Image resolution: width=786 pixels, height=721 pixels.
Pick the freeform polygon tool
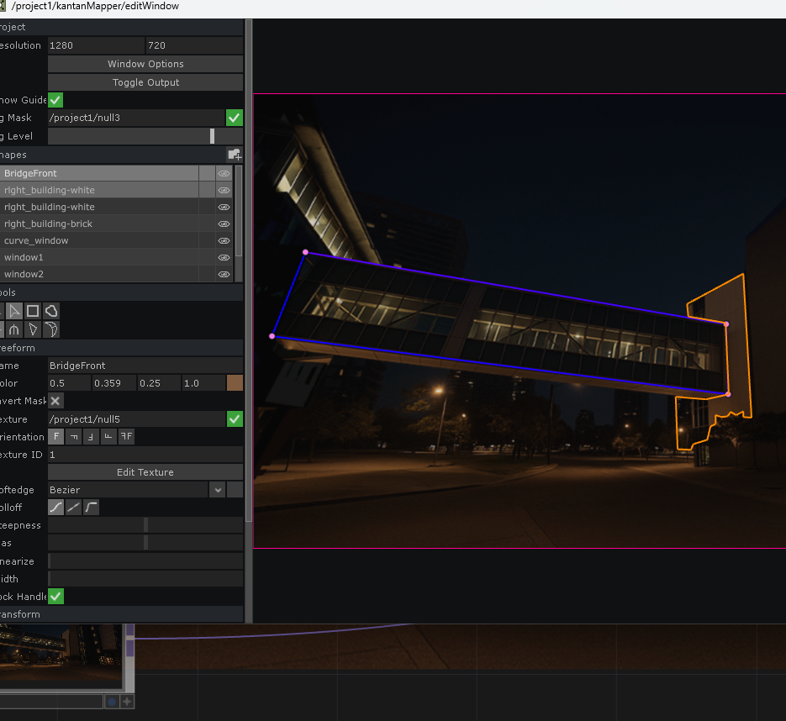pos(50,311)
